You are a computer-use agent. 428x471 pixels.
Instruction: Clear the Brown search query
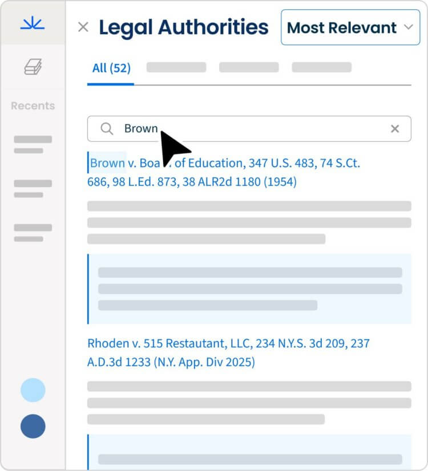(x=394, y=129)
